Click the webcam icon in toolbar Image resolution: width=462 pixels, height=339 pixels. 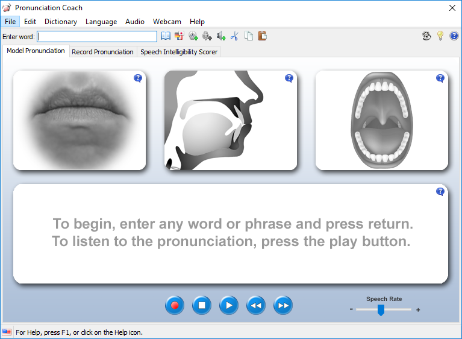click(x=193, y=36)
